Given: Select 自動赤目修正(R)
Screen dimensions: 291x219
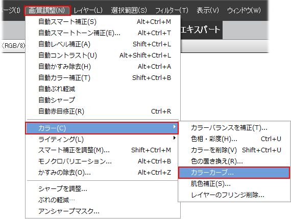Looking at the screenshot, I should click(103, 112).
